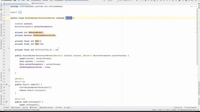Change the LF line separator setting
This screenshot has width=200, height=112.
(164, 110)
